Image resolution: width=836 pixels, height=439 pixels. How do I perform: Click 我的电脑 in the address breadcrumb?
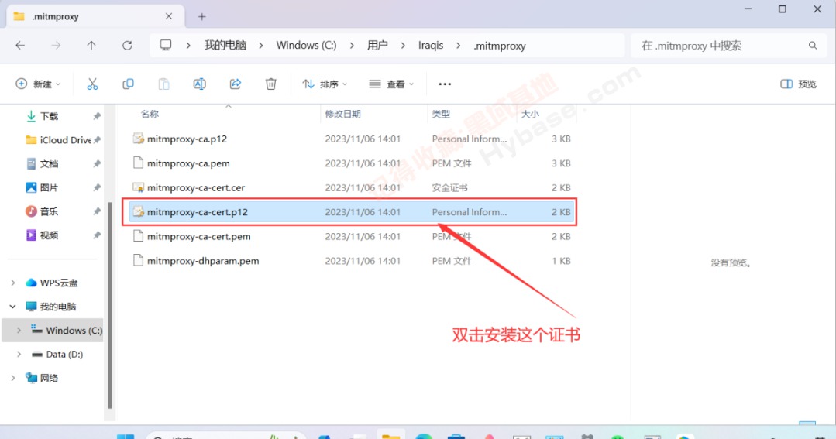(225, 45)
